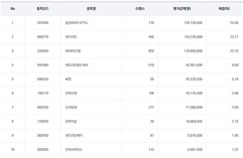This screenshot has width=243, height=158.
Task: Click weight value 9.09
Action: pos(235,65)
